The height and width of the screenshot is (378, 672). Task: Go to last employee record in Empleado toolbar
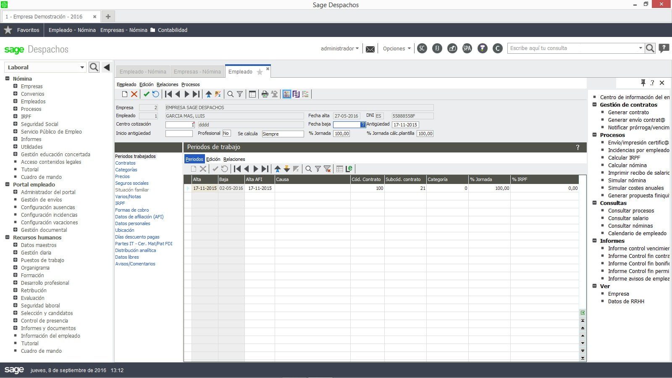[x=196, y=94]
